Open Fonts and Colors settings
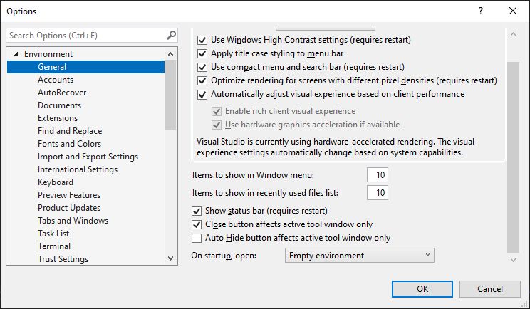 pos(69,144)
